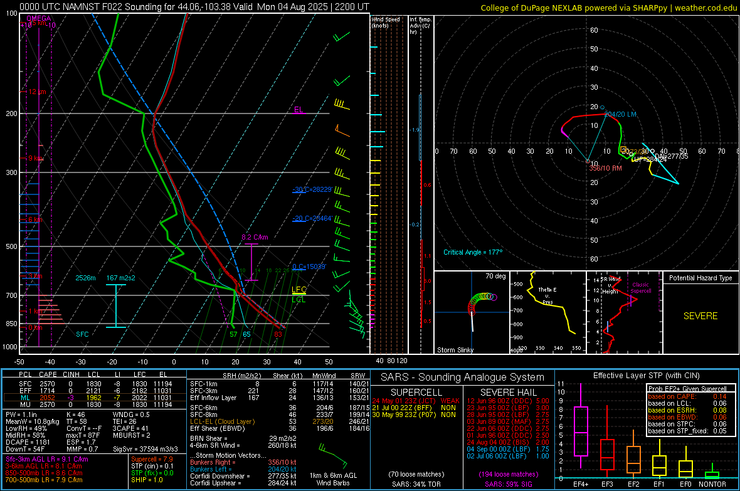Select the green LCL label
This screenshot has height=491, width=740.
(299, 300)
